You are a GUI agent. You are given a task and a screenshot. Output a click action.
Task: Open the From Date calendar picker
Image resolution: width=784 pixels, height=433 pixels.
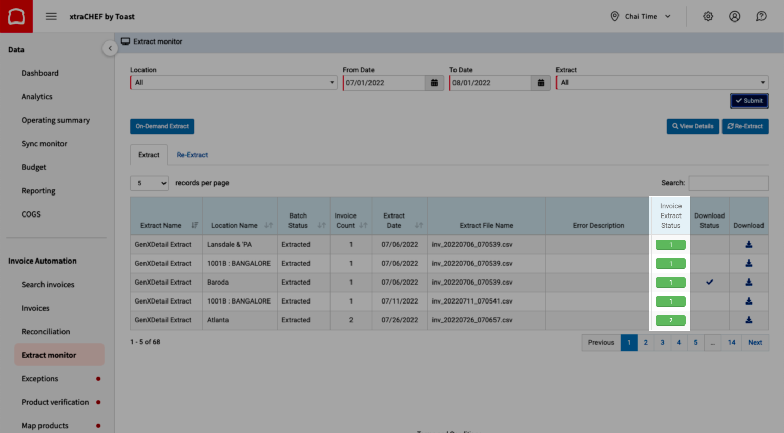(435, 82)
